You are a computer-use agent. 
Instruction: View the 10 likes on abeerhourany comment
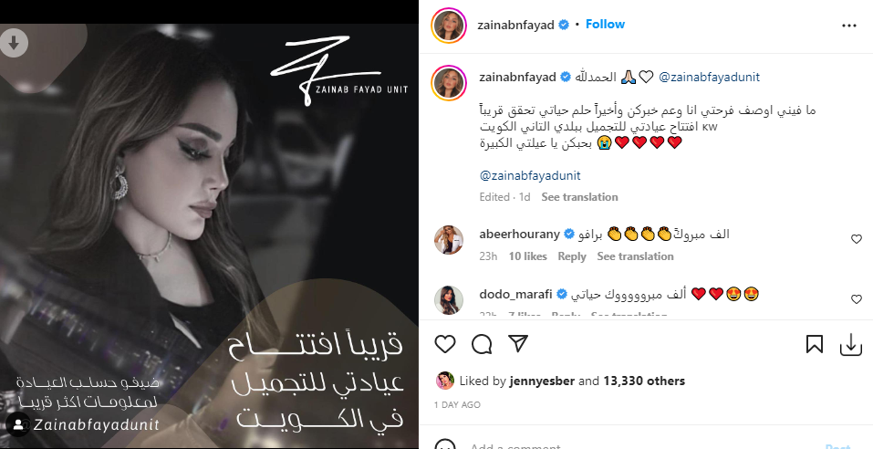(528, 256)
